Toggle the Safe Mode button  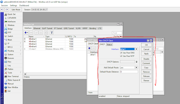click(x=16, y=10)
